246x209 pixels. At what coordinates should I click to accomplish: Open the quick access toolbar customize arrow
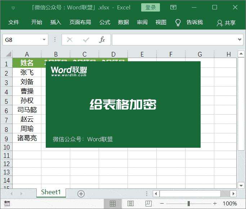click(x=13, y=8)
